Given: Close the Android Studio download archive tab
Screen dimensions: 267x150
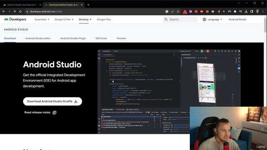Looking at the screenshot, I should [x=40, y=5].
